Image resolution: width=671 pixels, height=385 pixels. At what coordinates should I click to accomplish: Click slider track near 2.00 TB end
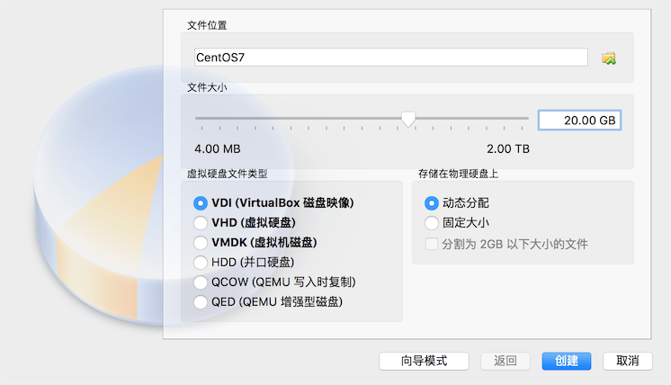[x=520, y=118]
